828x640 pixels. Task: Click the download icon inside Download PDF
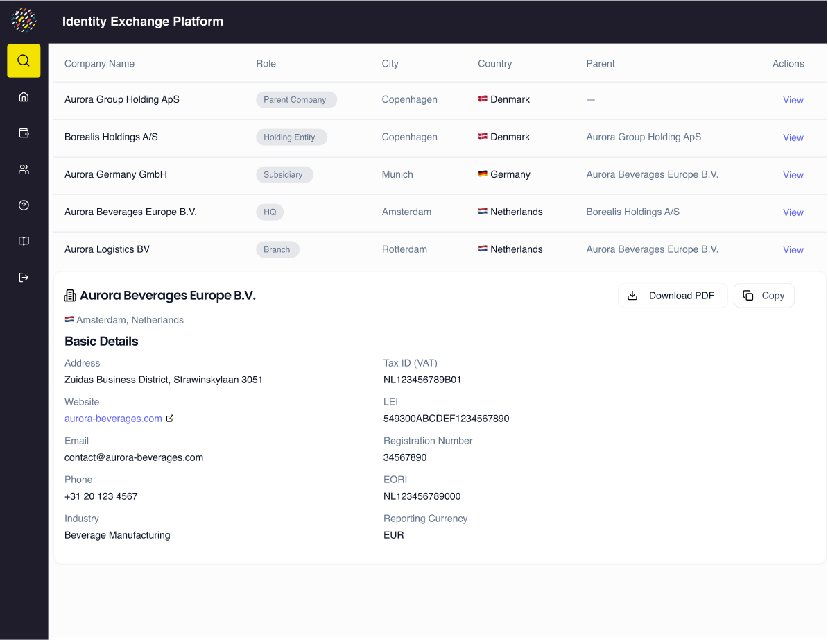point(632,295)
